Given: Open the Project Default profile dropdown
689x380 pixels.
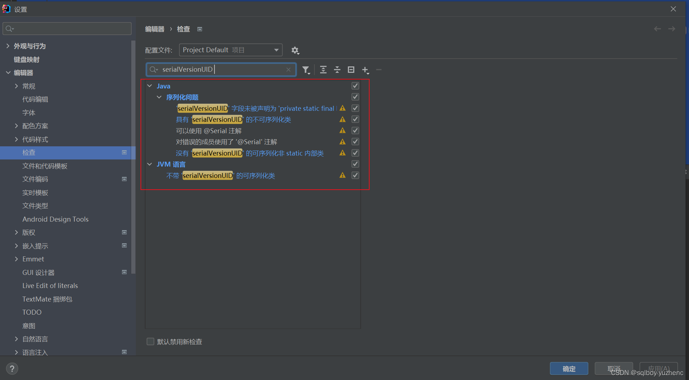Looking at the screenshot, I should [231, 50].
